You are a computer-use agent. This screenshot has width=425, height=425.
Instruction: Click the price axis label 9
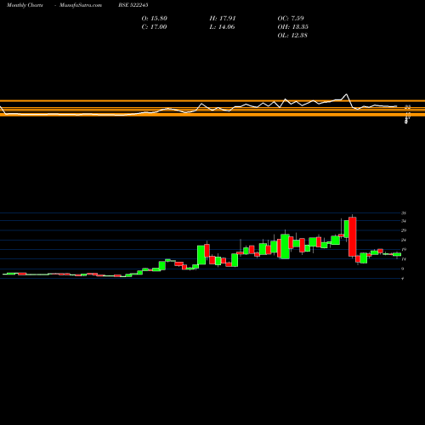tap(403, 269)
